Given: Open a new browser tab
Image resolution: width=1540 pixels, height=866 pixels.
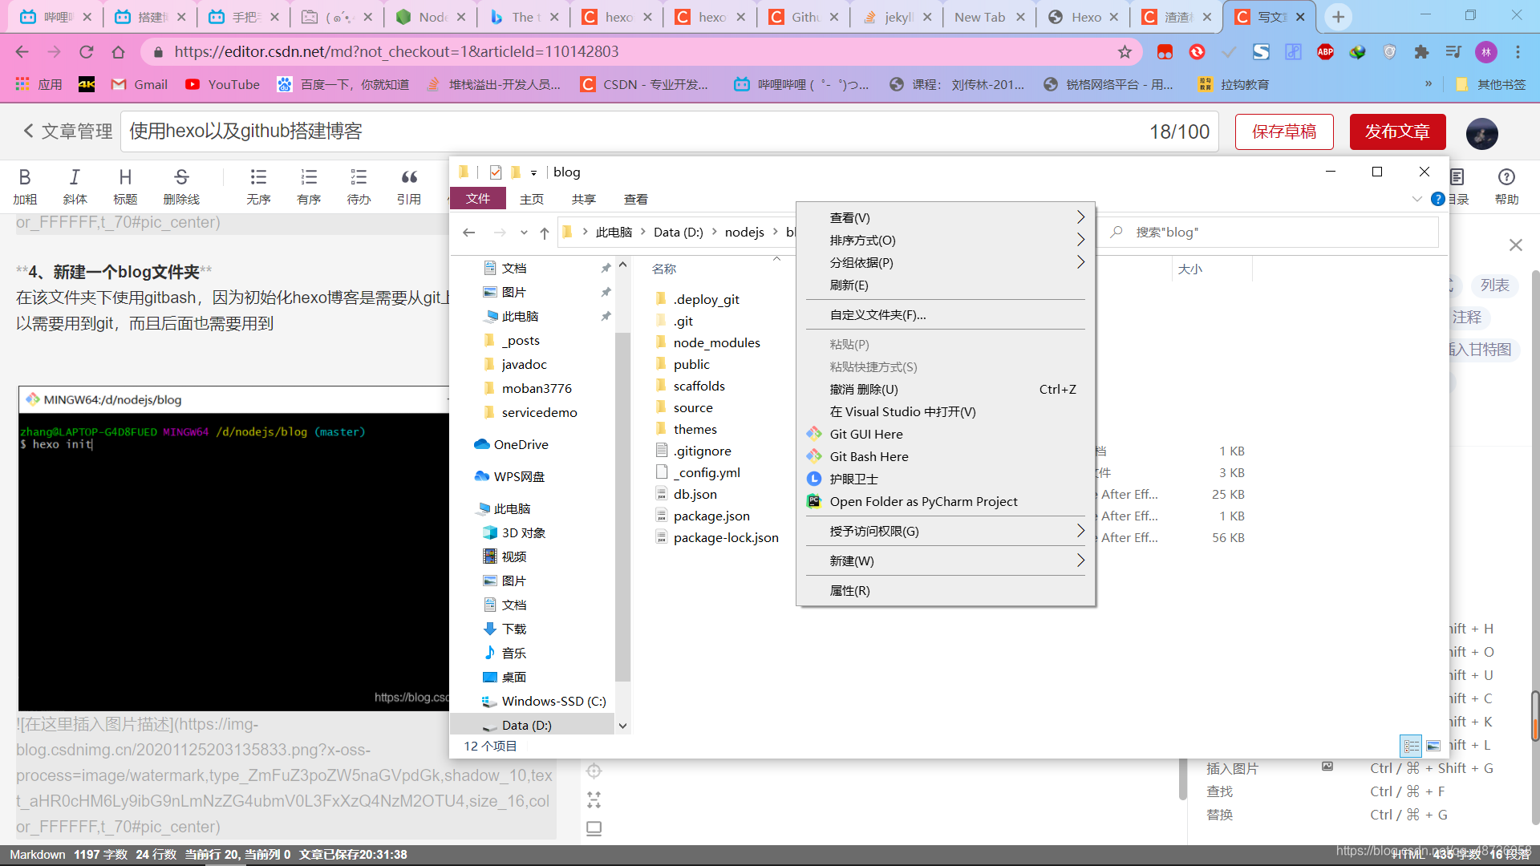Looking at the screenshot, I should (x=1338, y=17).
